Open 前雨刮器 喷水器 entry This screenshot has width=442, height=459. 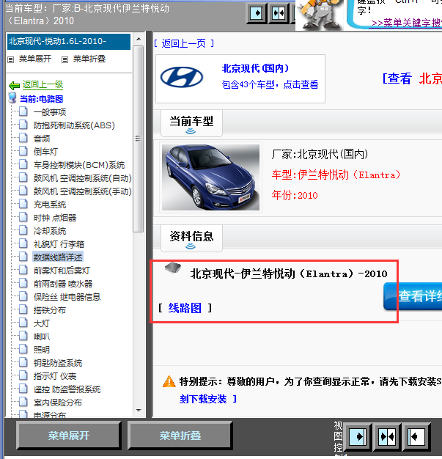(x=63, y=284)
